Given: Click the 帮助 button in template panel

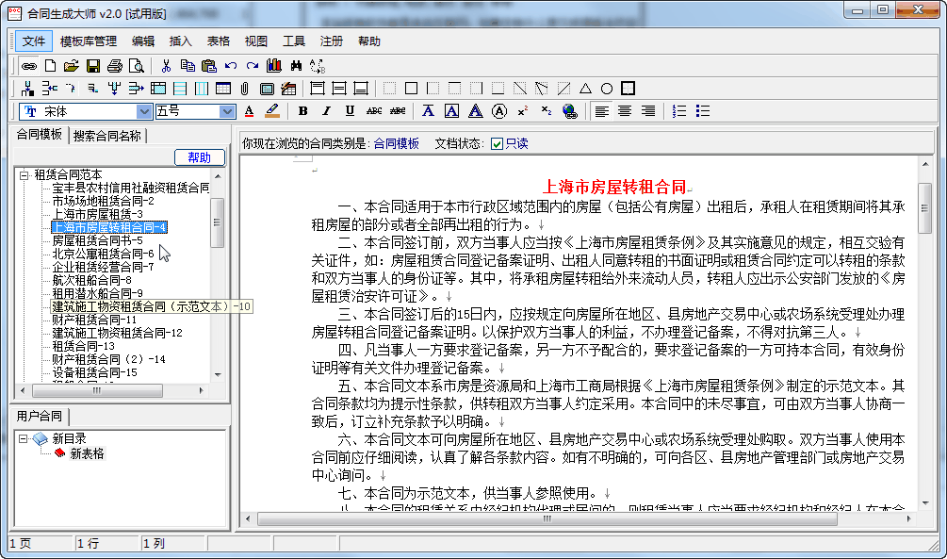Looking at the screenshot, I should pos(200,157).
